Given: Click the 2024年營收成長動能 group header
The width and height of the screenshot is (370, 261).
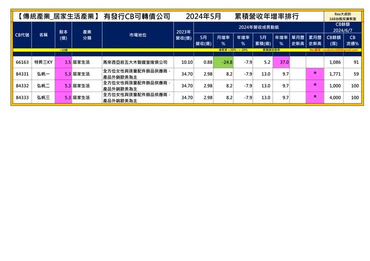Looking at the screenshot, I should pos(258,27).
